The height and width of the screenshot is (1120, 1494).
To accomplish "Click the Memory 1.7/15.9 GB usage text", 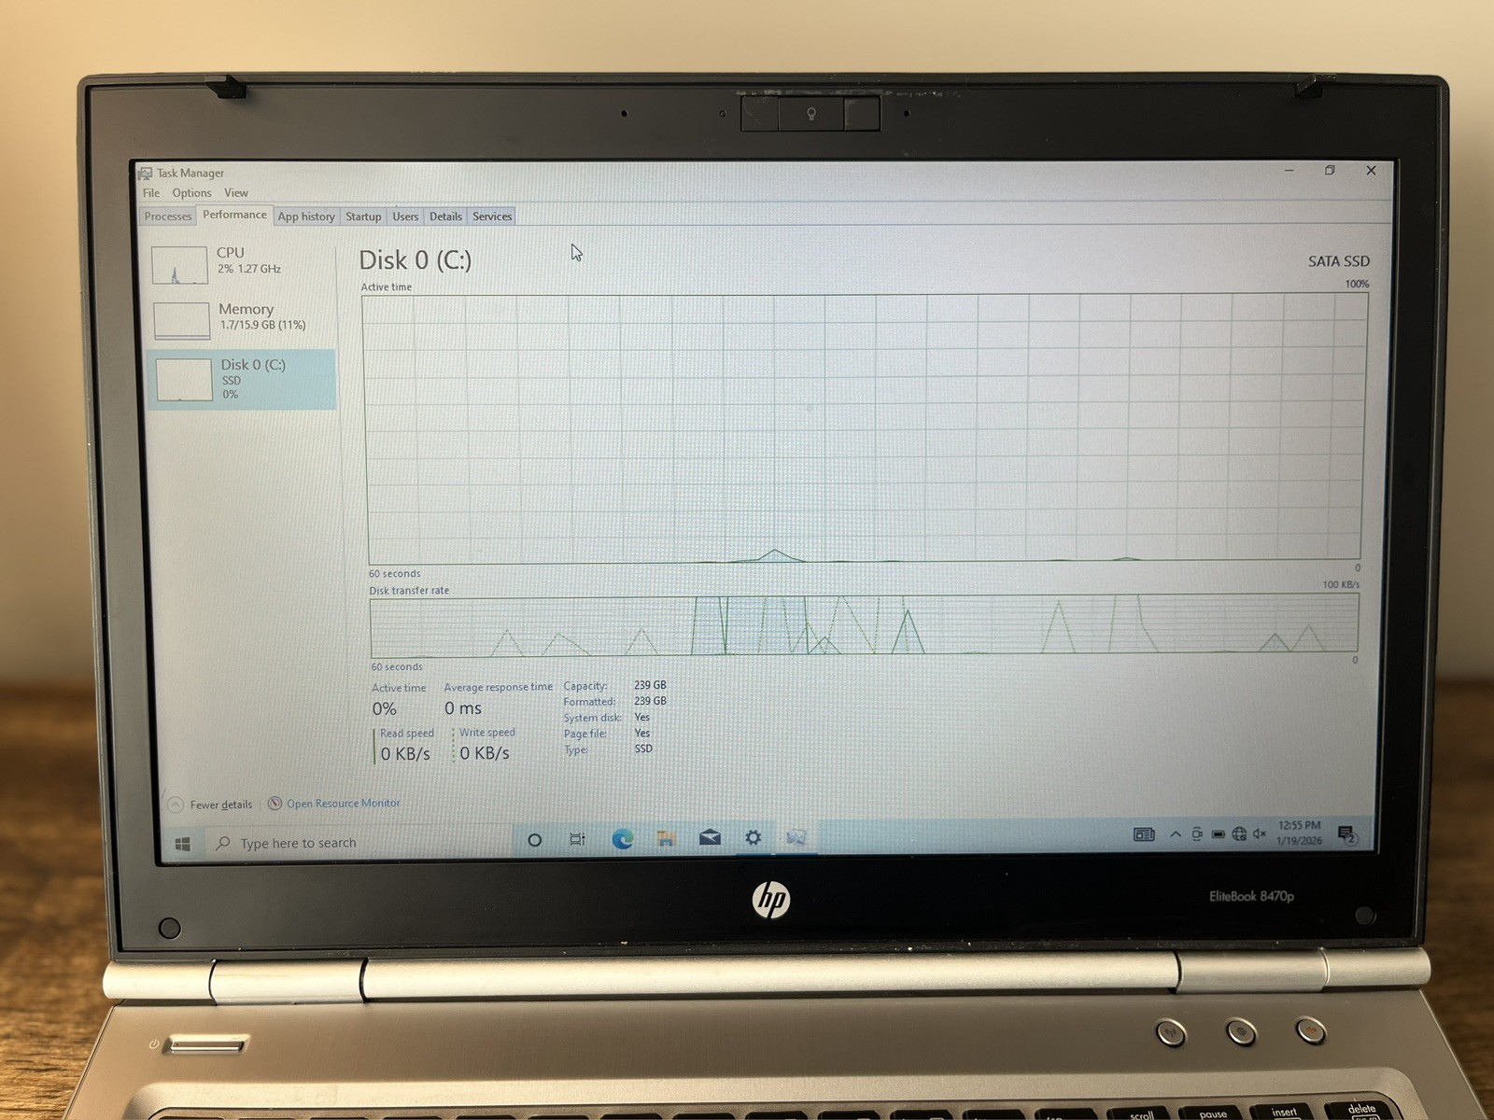I will (x=262, y=326).
